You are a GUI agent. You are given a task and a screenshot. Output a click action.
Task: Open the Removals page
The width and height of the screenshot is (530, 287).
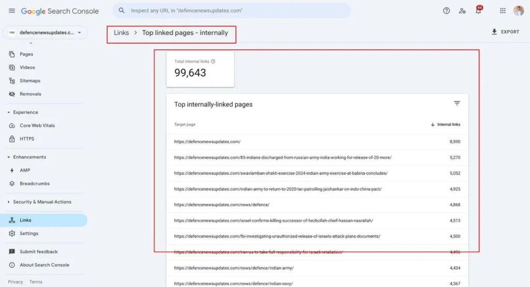pos(31,94)
